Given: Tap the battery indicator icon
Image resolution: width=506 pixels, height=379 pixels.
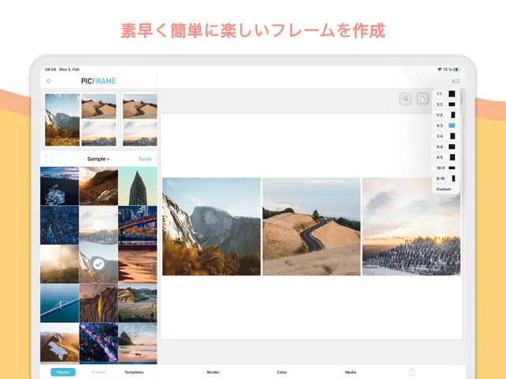Looking at the screenshot, I should click(x=457, y=69).
